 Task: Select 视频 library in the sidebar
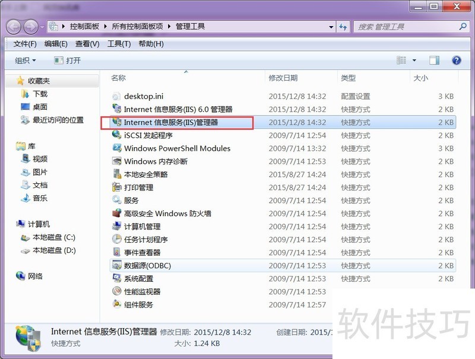point(40,159)
